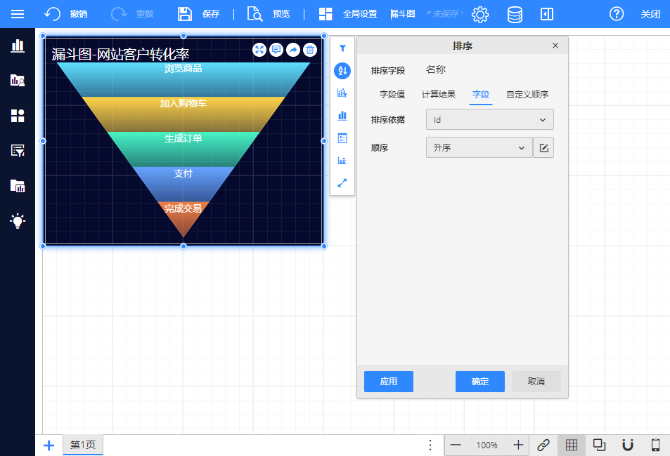Open the data source database icon

[515, 14]
